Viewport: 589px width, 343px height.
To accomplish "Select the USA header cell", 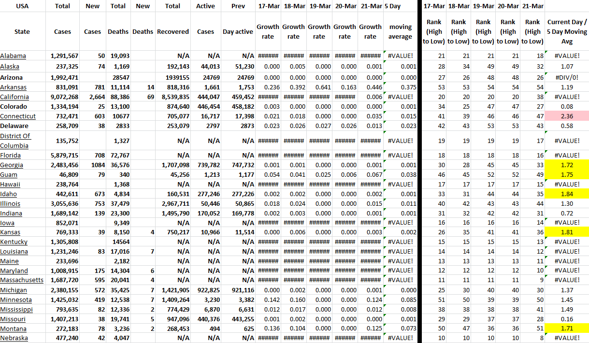I will [22, 6].
